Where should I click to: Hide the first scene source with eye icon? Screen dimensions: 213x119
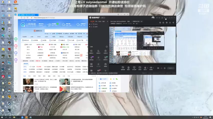(90, 24)
